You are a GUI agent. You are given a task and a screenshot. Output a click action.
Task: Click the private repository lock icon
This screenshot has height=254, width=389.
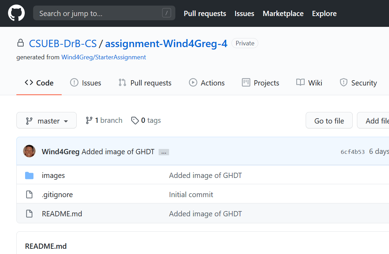(x=21, y=43)
